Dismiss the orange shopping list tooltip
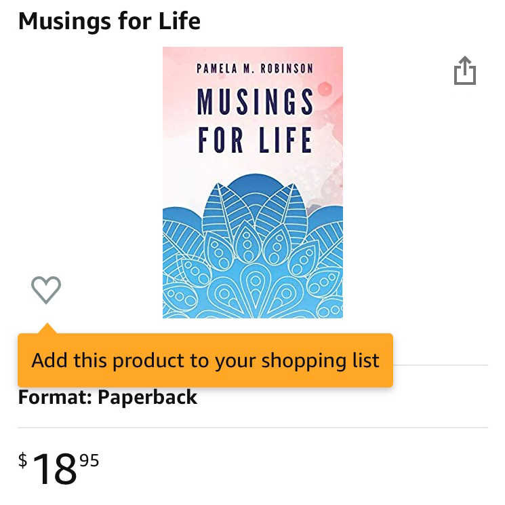 [205, 360]
